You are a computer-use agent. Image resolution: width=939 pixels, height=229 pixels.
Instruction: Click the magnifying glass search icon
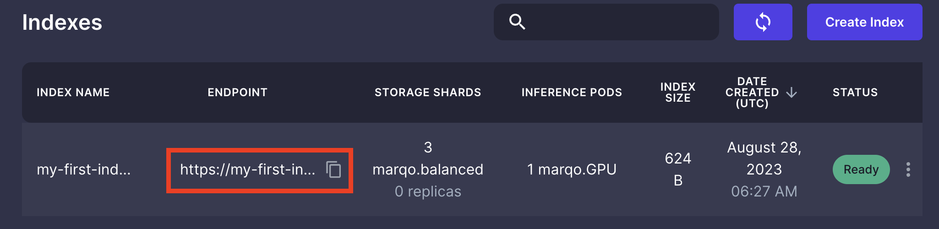tap(517, 22)
